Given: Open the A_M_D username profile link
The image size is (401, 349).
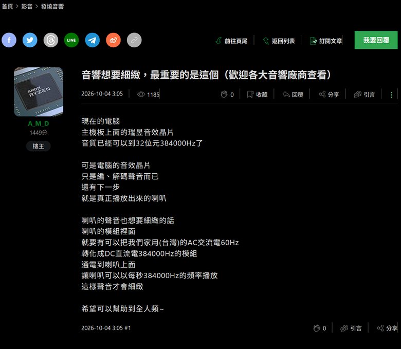Looking at the screenshot, I should (x=39, y=124).
